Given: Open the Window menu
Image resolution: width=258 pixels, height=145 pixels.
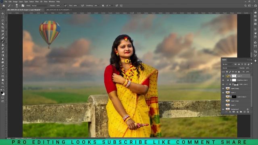Looking at the screenshot, I should [x=52, y=2].
